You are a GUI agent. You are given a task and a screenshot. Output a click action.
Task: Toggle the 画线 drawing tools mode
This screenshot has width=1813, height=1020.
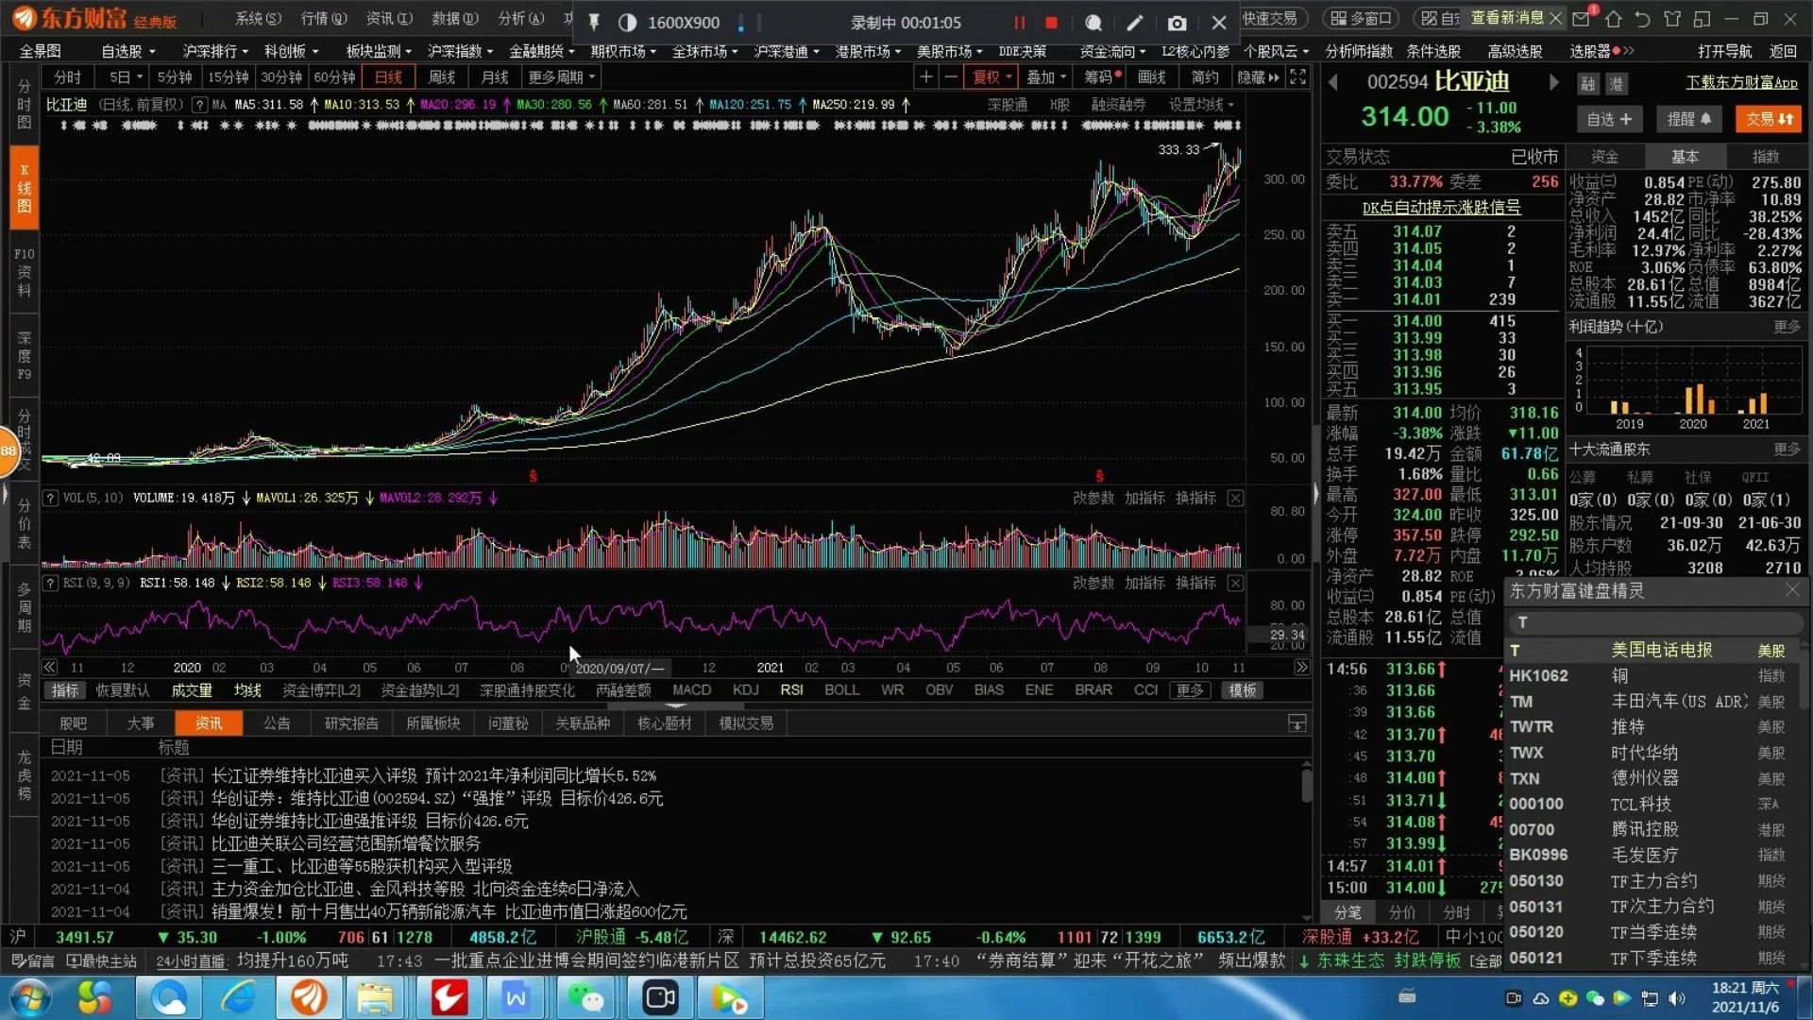1151,77
